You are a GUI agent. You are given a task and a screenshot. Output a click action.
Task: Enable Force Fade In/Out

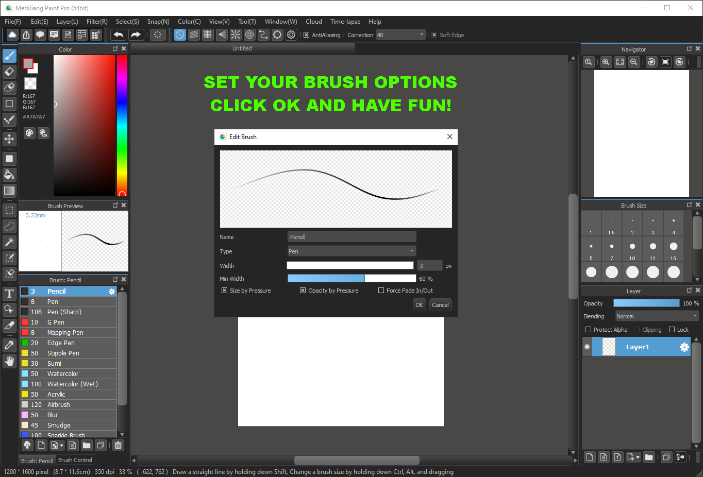[381, 291]
